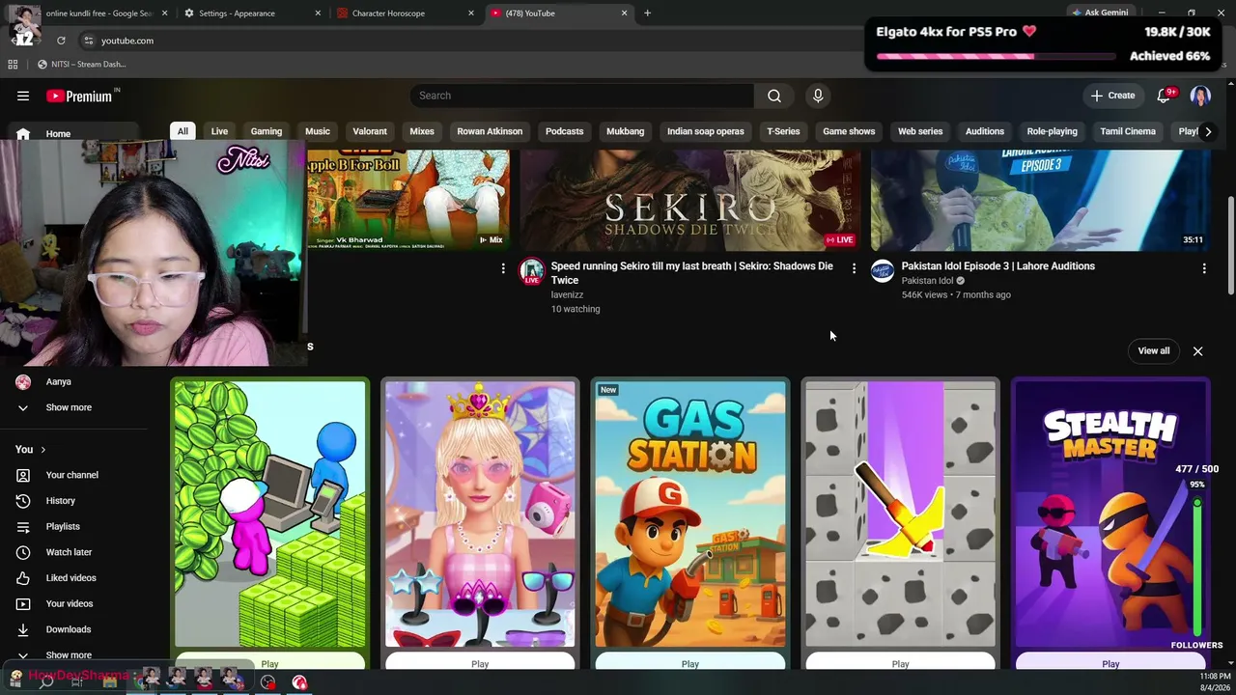This screenshot has width=1236, height=695.
Task: Open the Ask Gemini button
Action: click(1100, 13)
